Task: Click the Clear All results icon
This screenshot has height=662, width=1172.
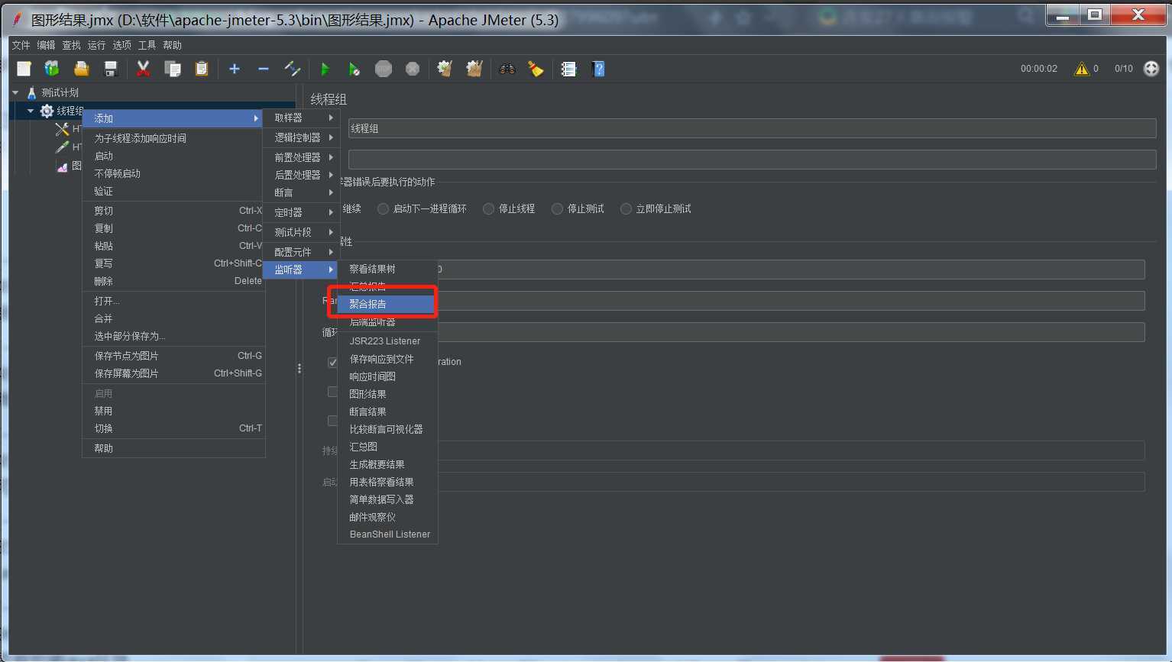Action: tap(474, 69)
